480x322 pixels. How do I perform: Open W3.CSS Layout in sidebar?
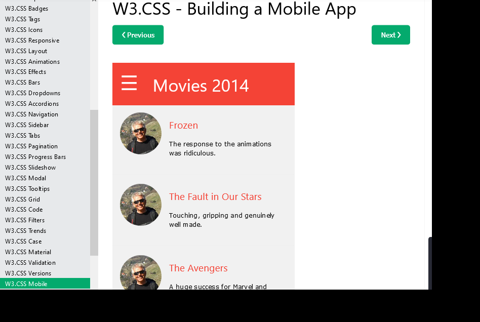45,51
